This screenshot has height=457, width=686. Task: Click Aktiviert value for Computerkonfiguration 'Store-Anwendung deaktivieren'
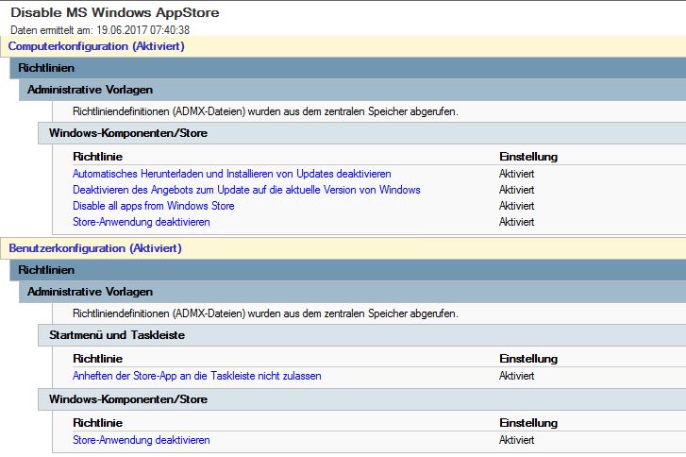(517, 222)
